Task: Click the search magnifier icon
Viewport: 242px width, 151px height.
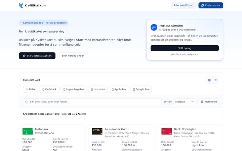Action: pos(27,102)
